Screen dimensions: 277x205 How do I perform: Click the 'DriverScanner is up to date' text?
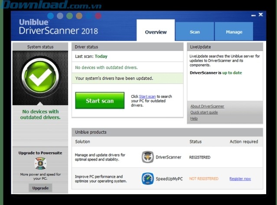[216, 73]
